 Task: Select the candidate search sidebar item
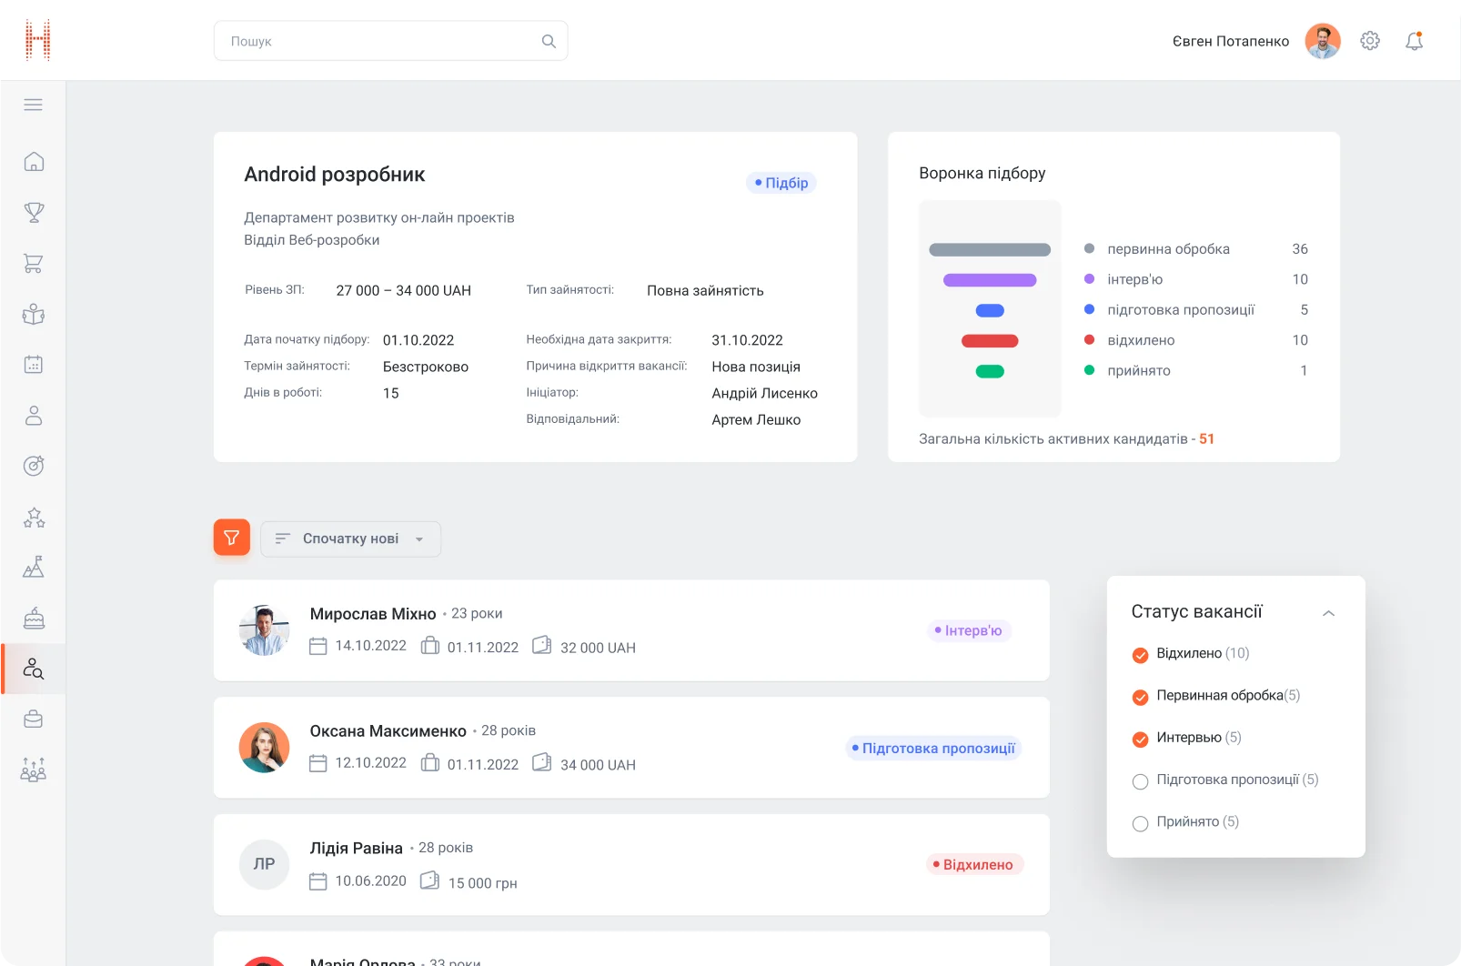tap(34, 669)
